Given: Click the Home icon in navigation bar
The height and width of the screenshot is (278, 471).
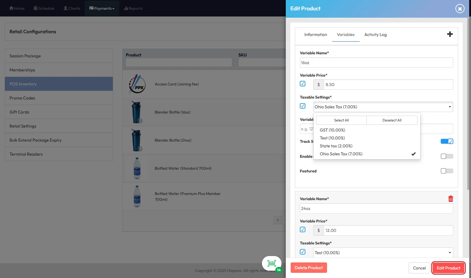Looking at the screenshot, I should click(x=12, y=8).
